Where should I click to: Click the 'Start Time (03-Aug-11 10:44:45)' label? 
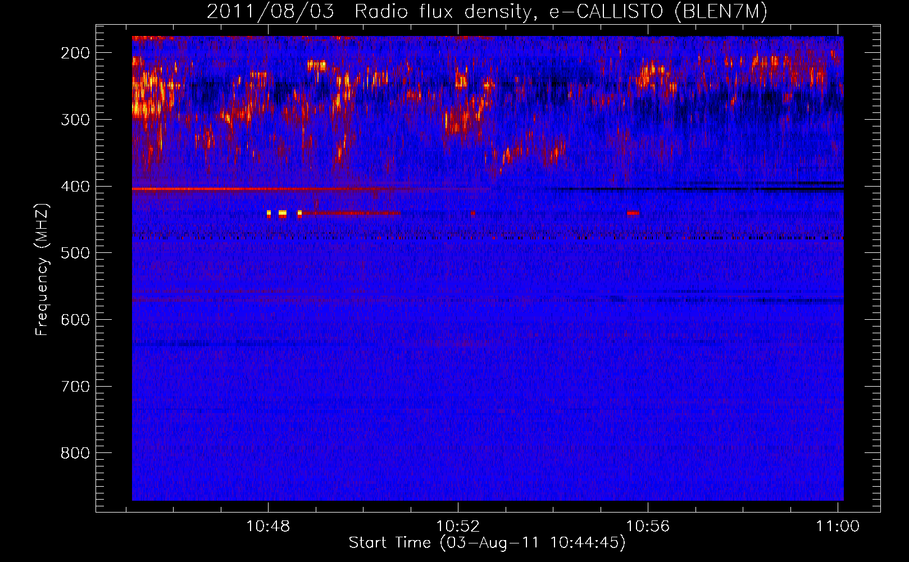tap(487, 543)
